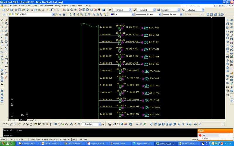
Task: Click the Undo arrow icon
Action: pyautogui.click(x=52, y=10)
